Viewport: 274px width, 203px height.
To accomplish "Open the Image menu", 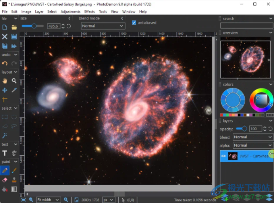I will click(26, 12).
